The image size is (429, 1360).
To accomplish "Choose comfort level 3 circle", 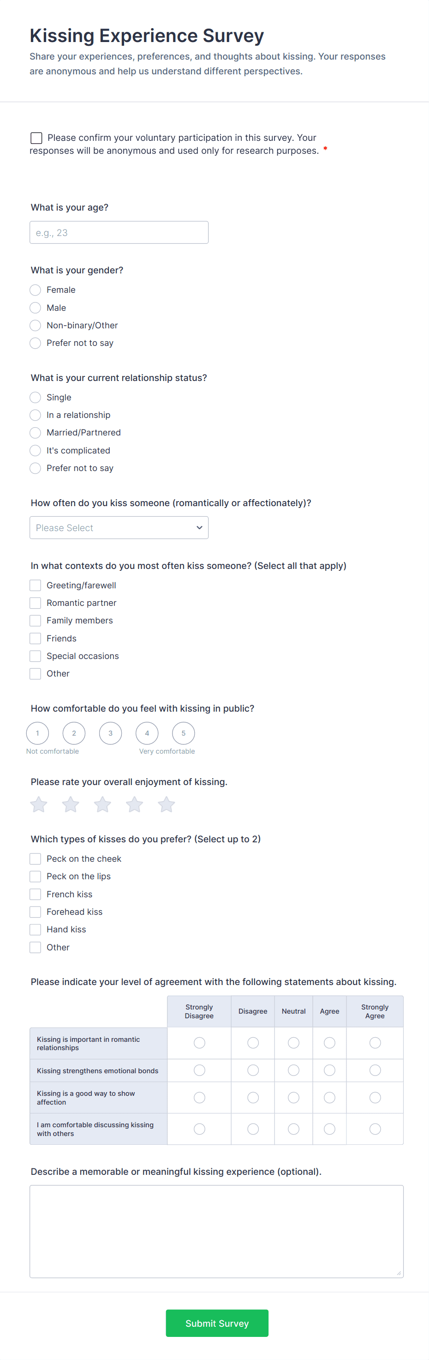I will (110, 733).
